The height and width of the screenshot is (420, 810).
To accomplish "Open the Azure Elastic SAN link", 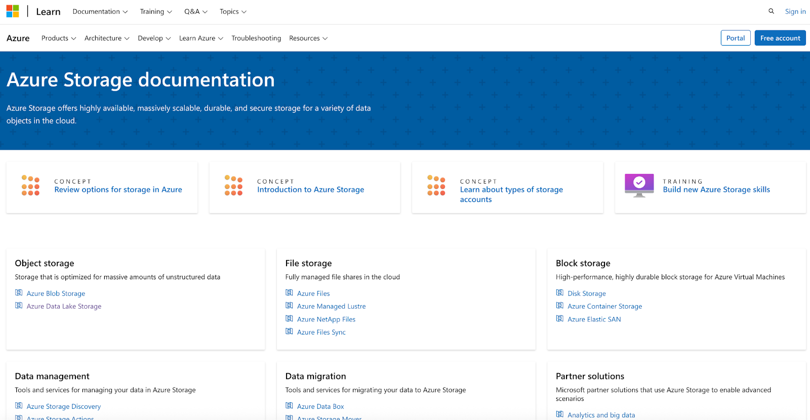I will click(594, 319).
